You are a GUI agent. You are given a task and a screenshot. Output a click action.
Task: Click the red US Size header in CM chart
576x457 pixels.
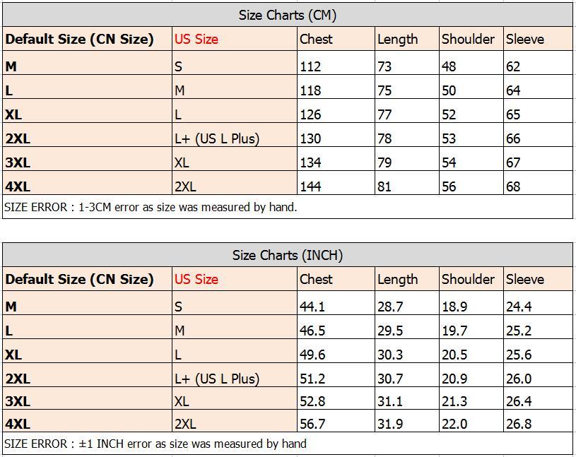pos(196,39)
